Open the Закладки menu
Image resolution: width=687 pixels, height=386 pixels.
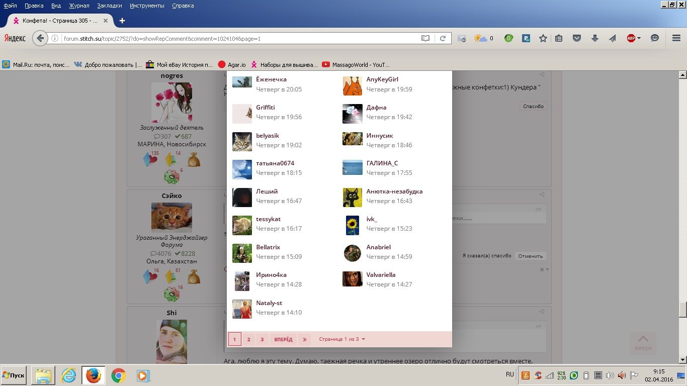(x=109, y=6)
